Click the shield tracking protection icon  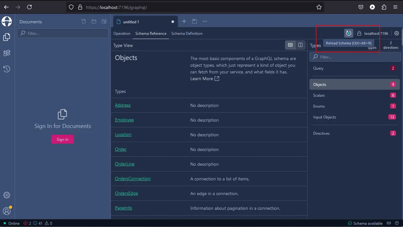pos(71,7)
